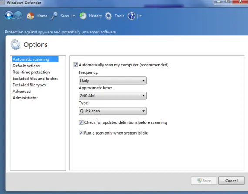Screen dimensions: 248x194
Task: Open the Home page
Action: tap(42, 16)
